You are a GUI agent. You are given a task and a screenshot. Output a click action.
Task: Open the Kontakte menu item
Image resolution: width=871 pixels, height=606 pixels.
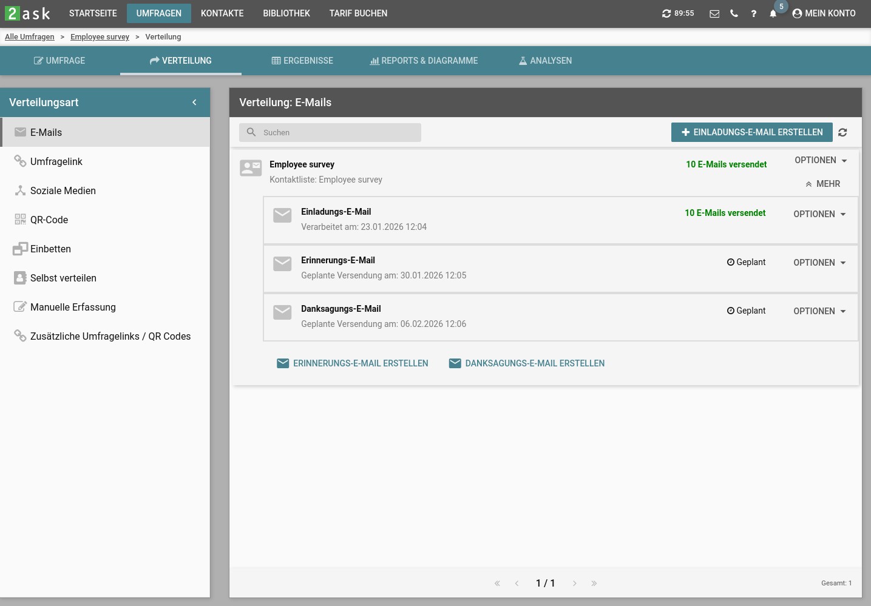222,13
